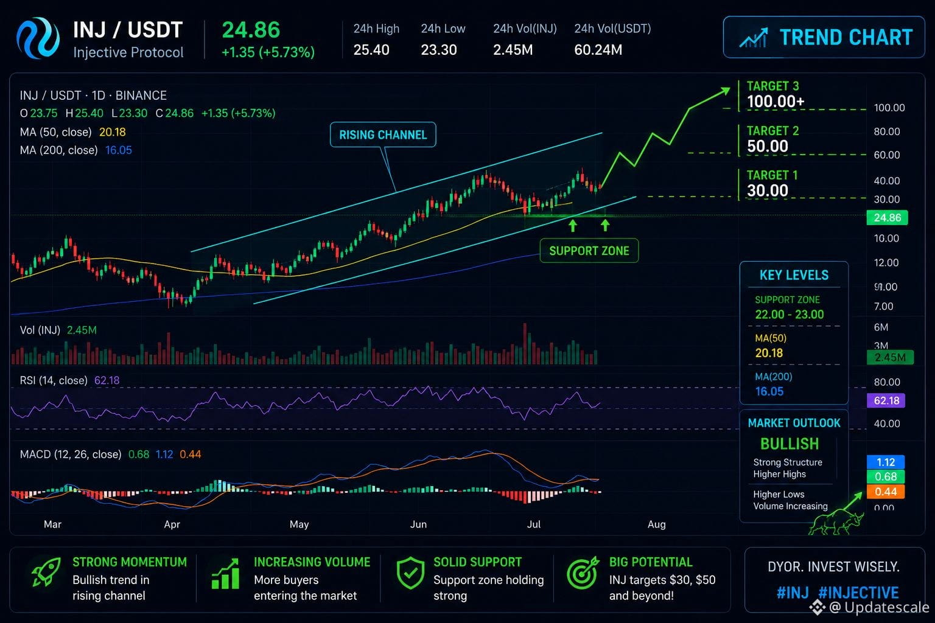Click the BULLISH market outlook text

tap(790, 444)
